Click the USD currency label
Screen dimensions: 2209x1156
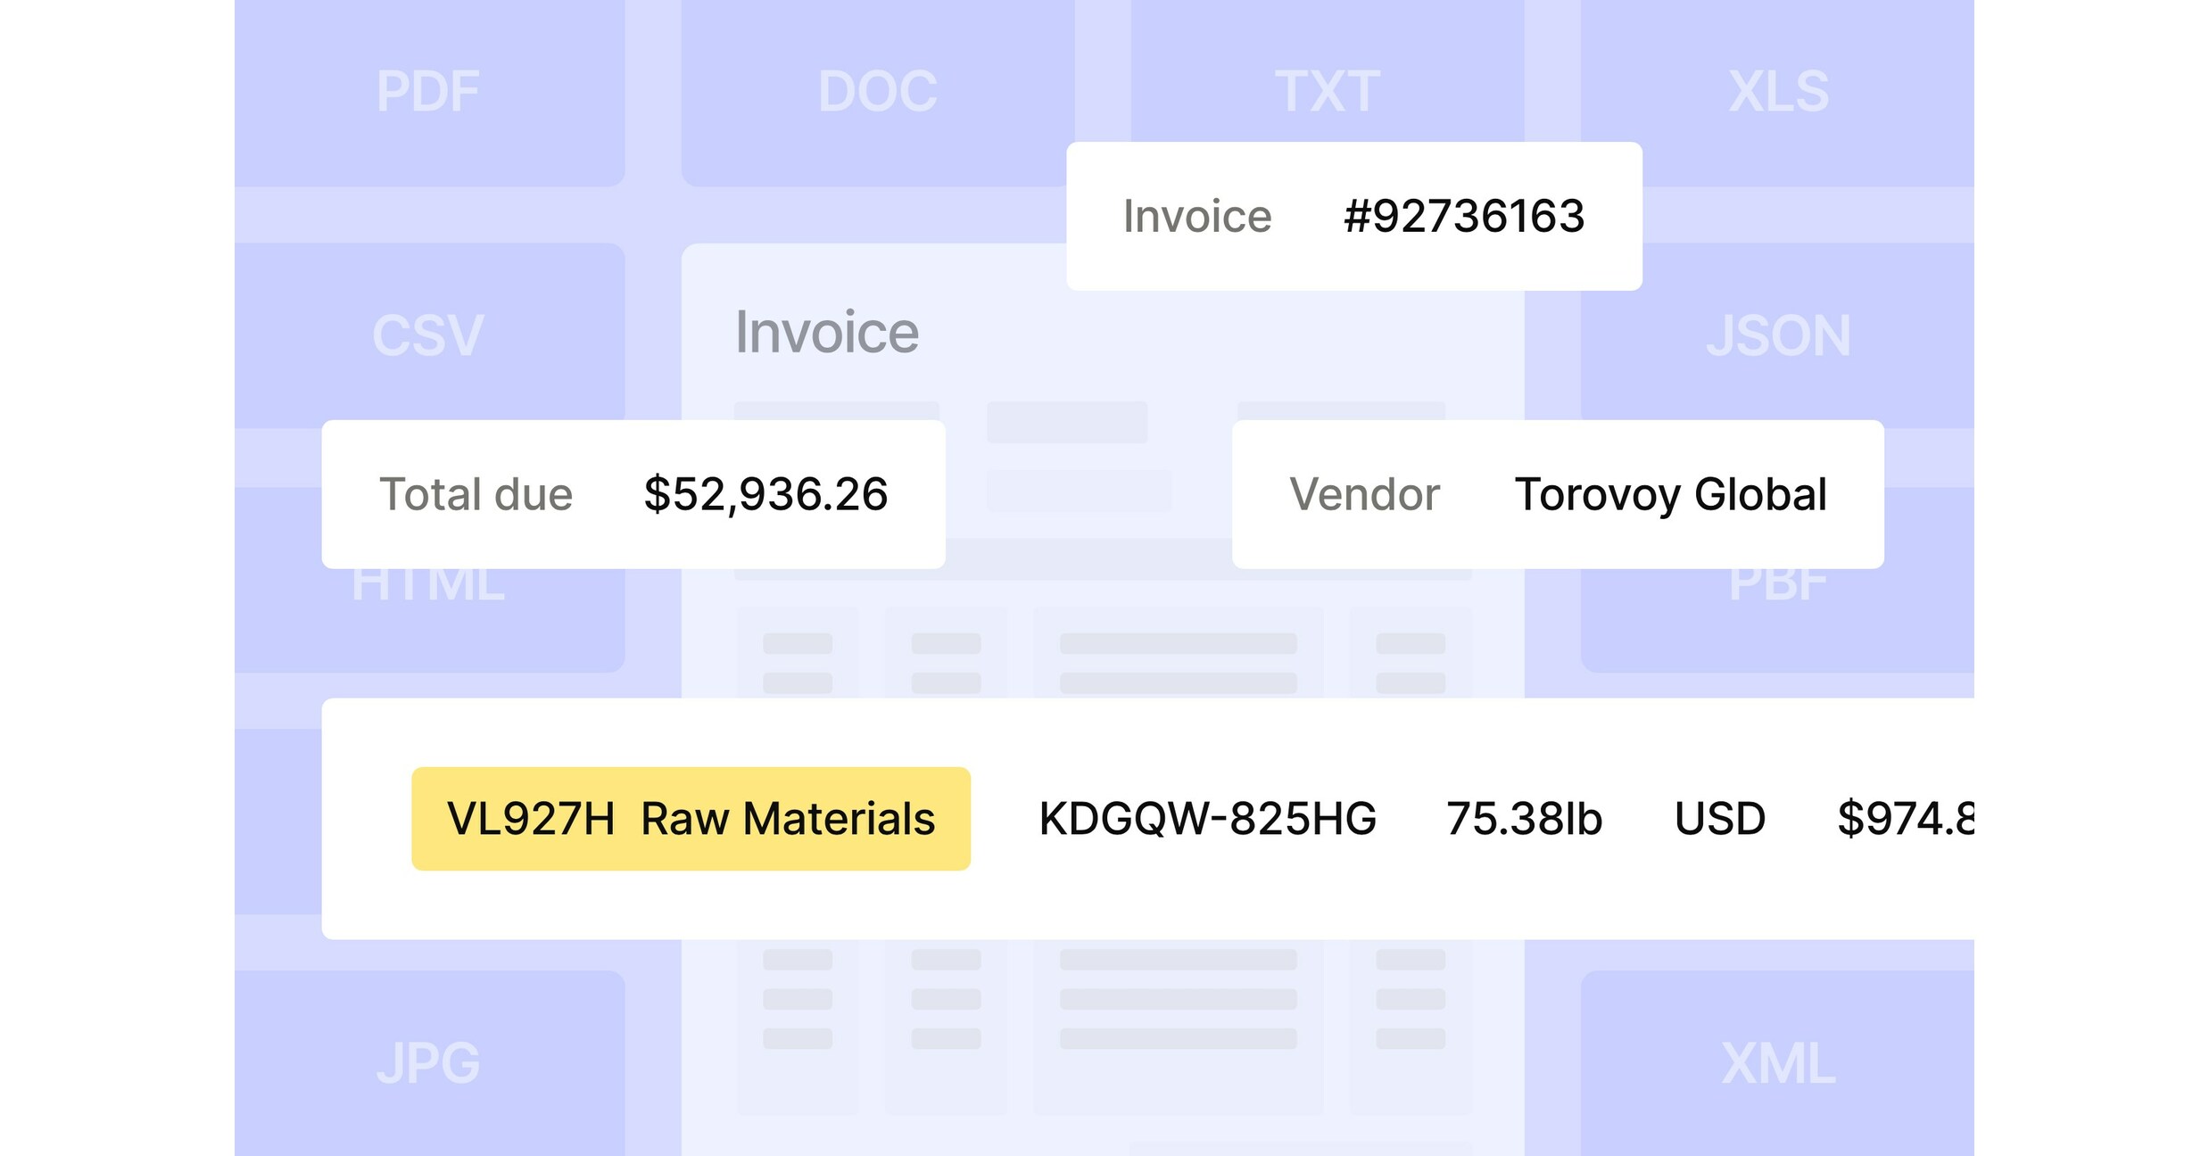[1720, 818]
